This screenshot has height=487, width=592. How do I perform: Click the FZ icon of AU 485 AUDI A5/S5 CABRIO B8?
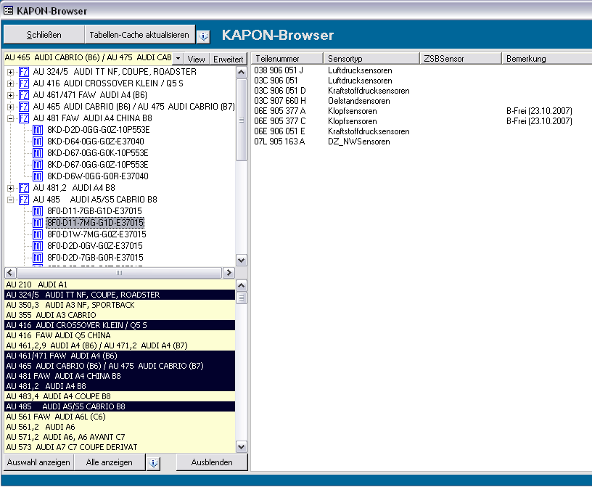(24, 200)
